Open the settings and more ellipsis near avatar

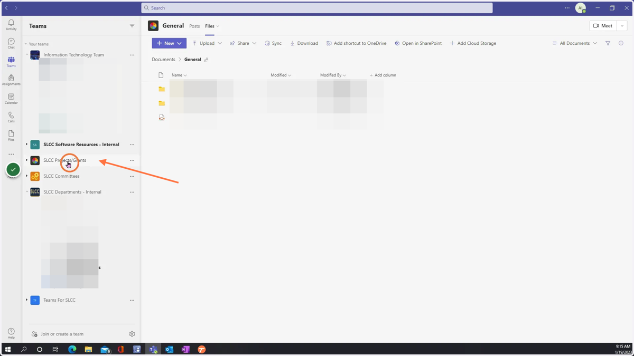(567, 8)
